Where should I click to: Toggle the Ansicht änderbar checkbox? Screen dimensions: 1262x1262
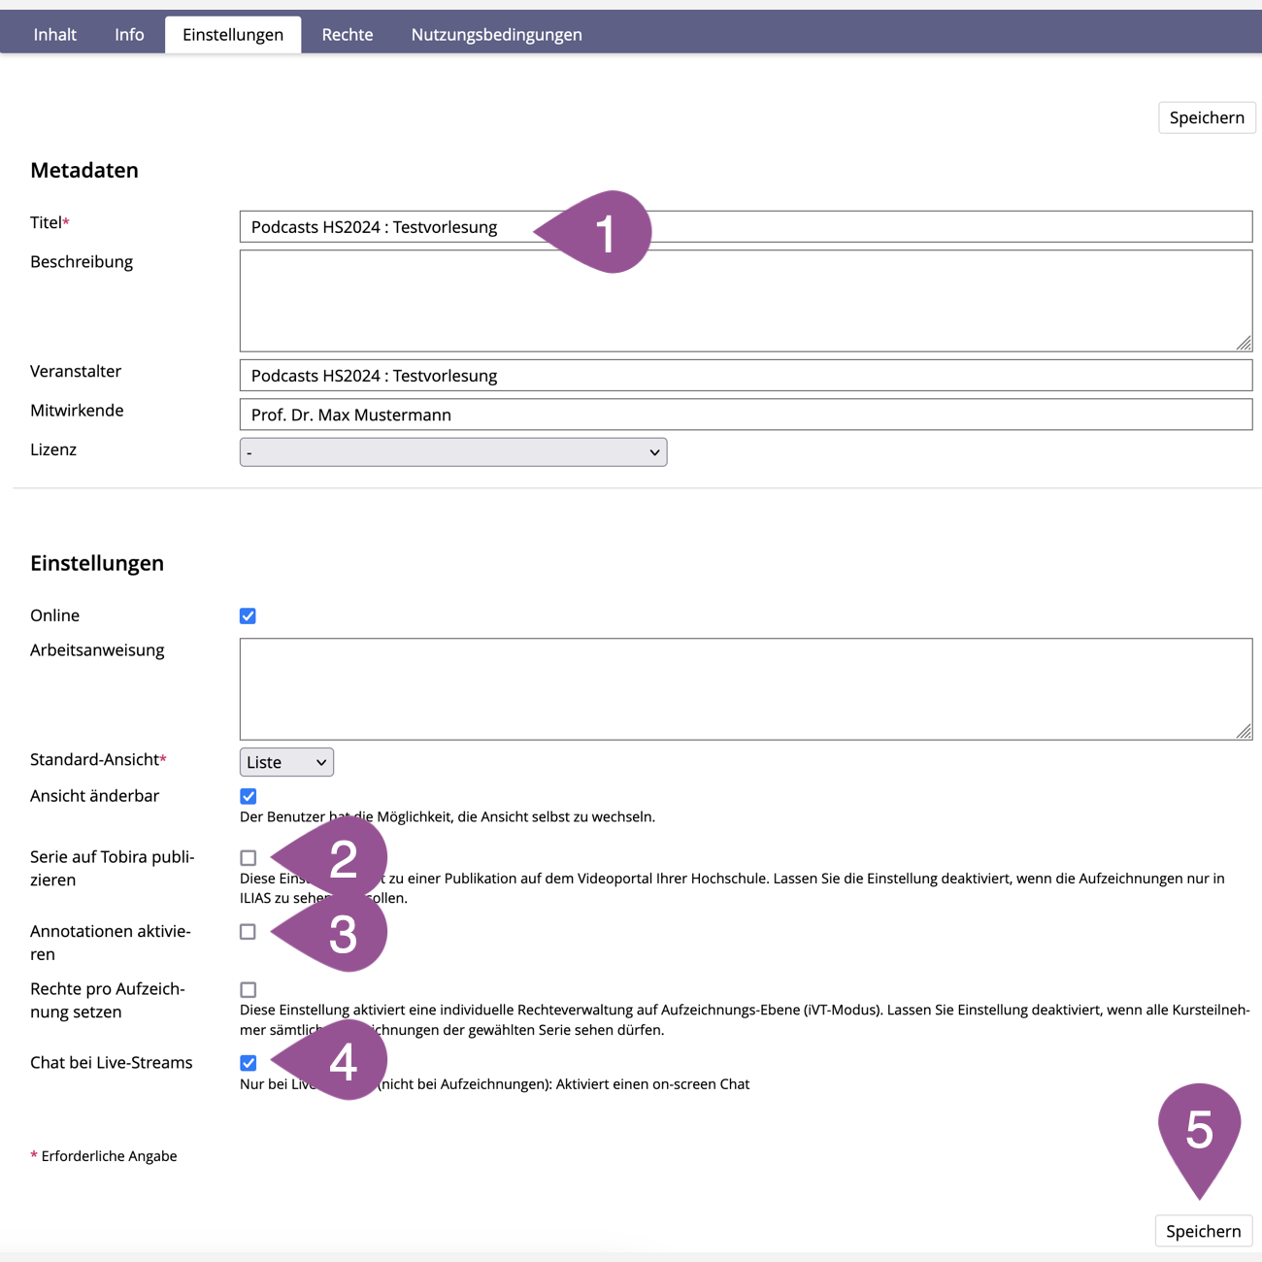click(x=249, y=797)
